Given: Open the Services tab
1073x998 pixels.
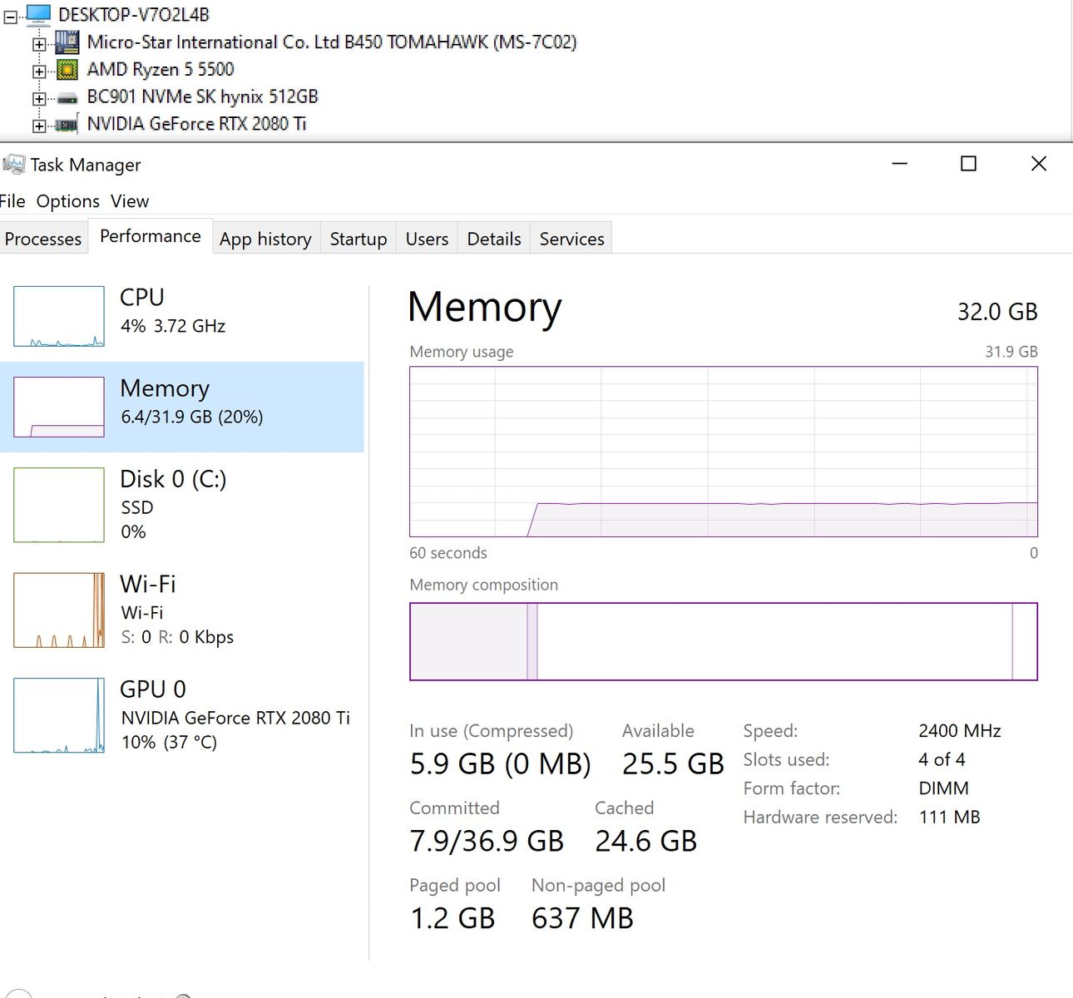Looking at the screenshot, I should (572, 239).
